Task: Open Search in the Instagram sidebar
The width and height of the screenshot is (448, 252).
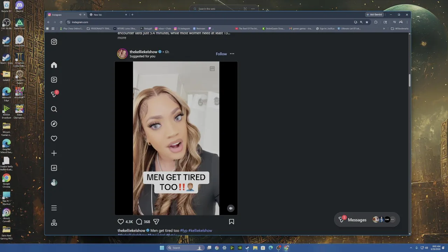Action: 54,109
